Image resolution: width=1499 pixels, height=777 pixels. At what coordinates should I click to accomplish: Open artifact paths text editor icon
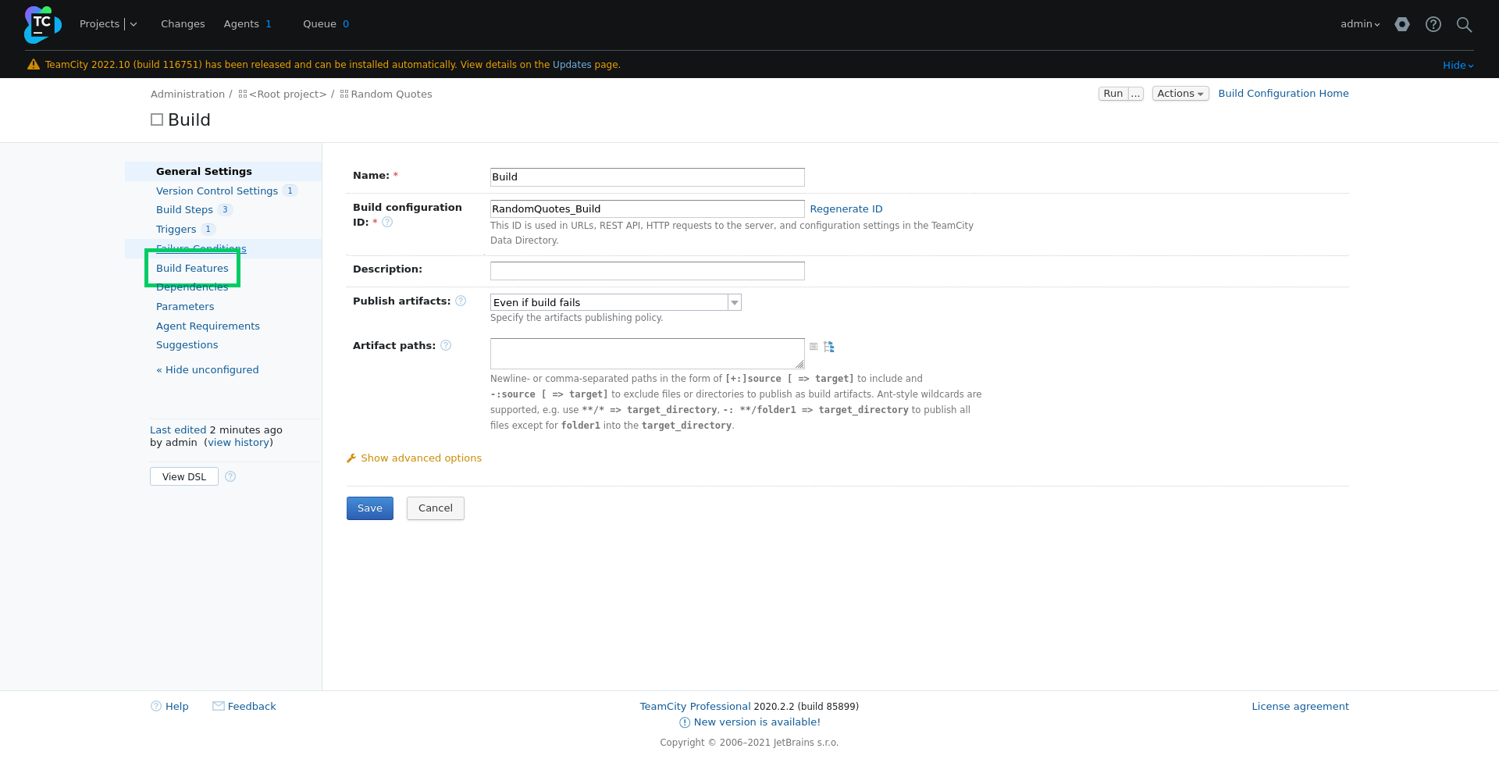point(814,347)
